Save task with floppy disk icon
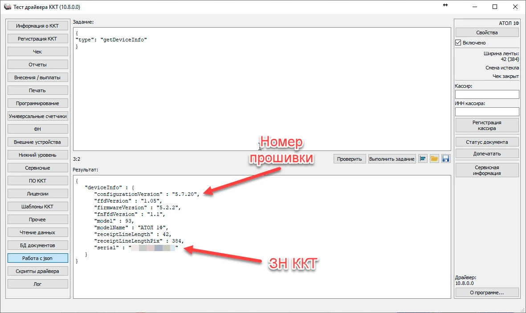Viewport: 526px width, 313px height. (446, 159)
